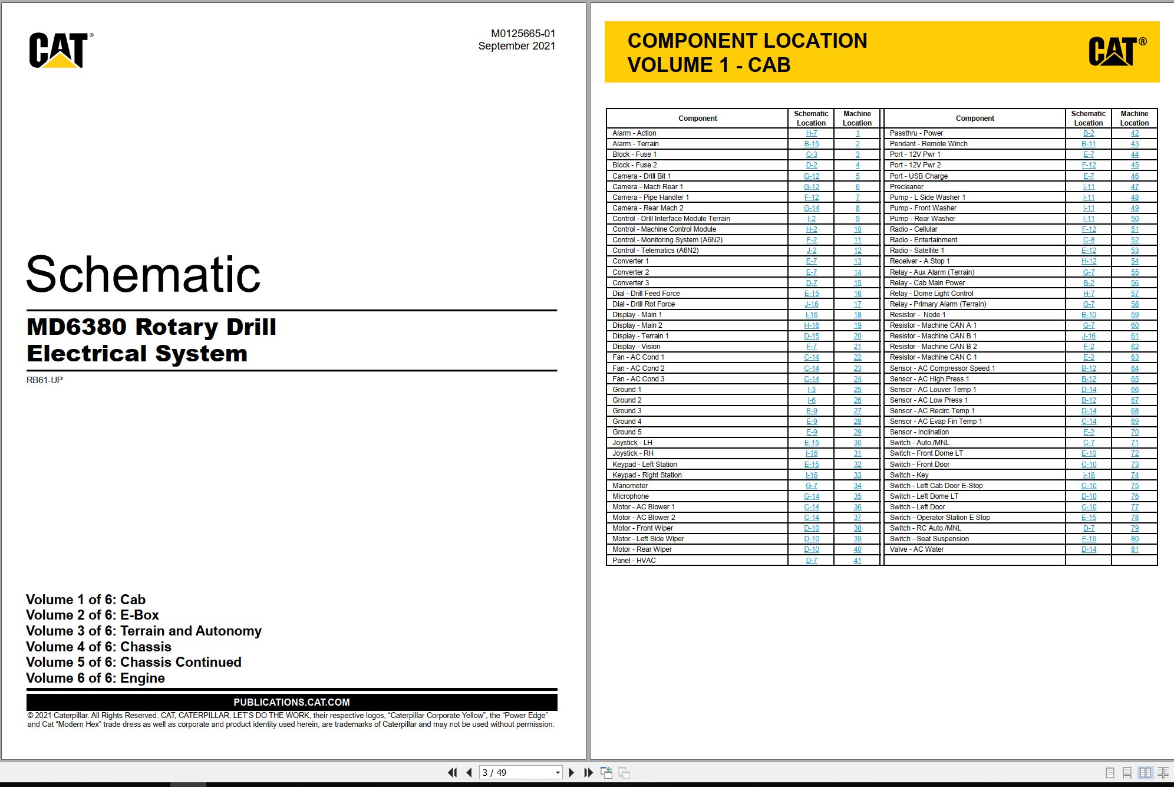Click the CAT logo in the yellow header
The image size is (1174, 787).
[1117, 51]
